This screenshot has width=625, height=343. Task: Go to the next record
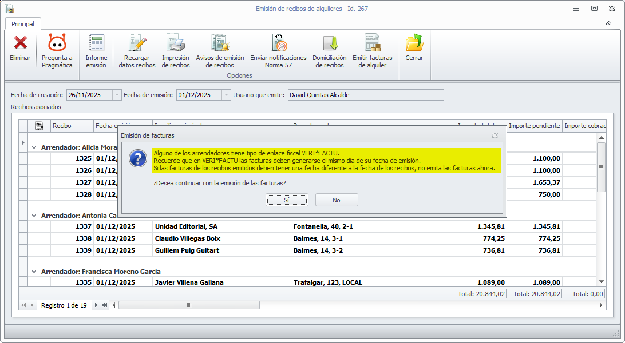96,305
